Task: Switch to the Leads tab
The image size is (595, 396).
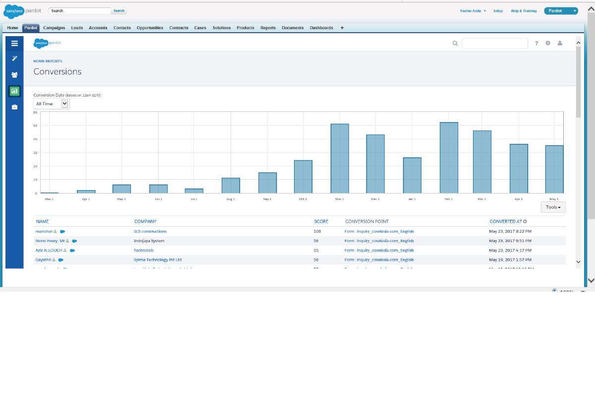Action: (x=77, y=28)
